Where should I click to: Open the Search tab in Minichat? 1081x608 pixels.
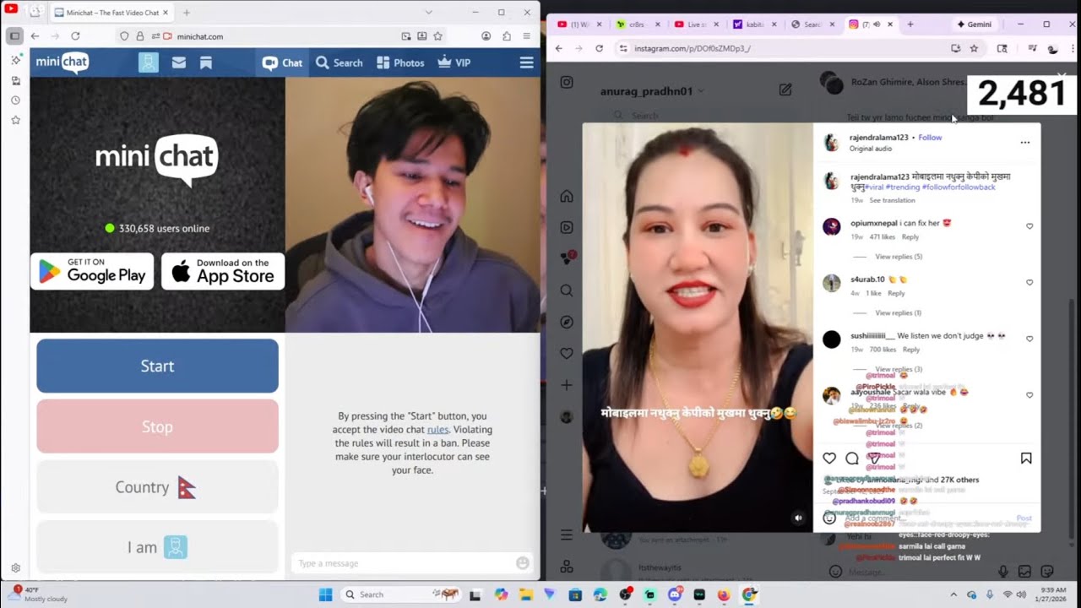(340, 62)
